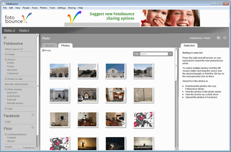The width and height of the screenshot is (231, 152).
Task: Collapse the Photos group in the grid
Action: pos(43,50)
